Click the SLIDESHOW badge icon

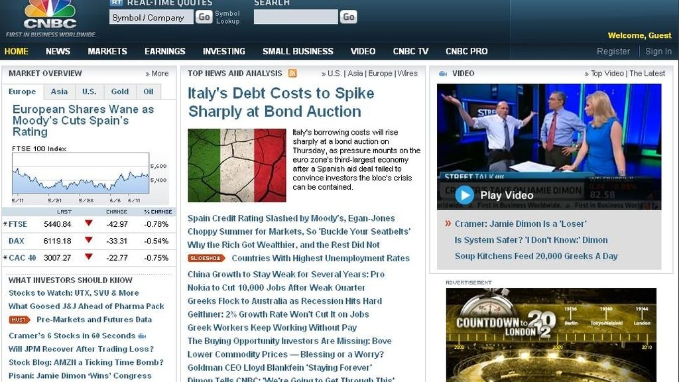(x=206, y=258)
